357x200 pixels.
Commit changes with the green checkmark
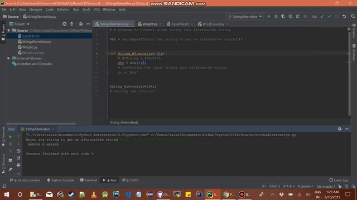click(330, 16)
